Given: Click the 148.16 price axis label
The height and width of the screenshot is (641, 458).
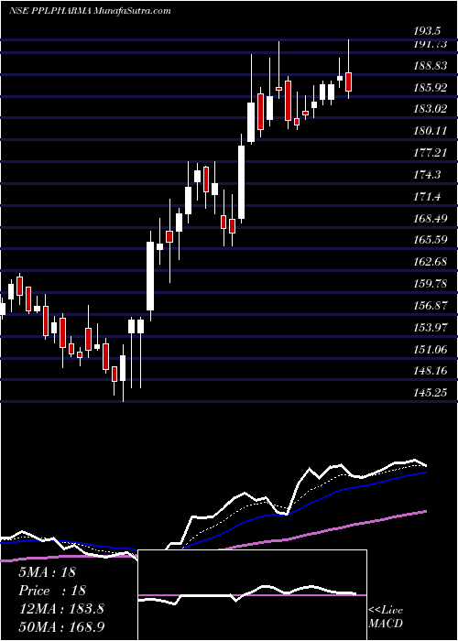Looking at the screenshot, I should coord(430,371).
